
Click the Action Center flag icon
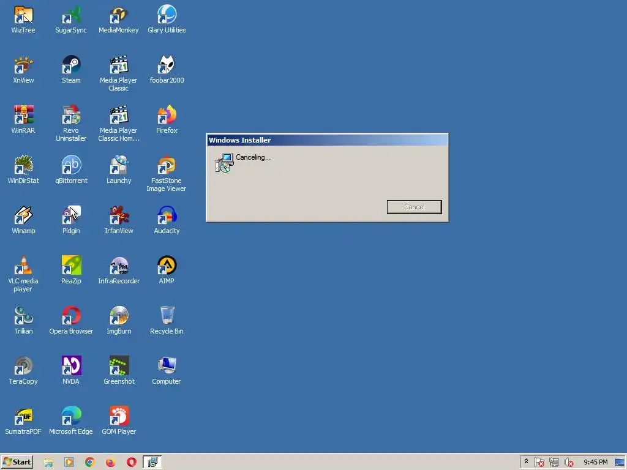point(539,463)
